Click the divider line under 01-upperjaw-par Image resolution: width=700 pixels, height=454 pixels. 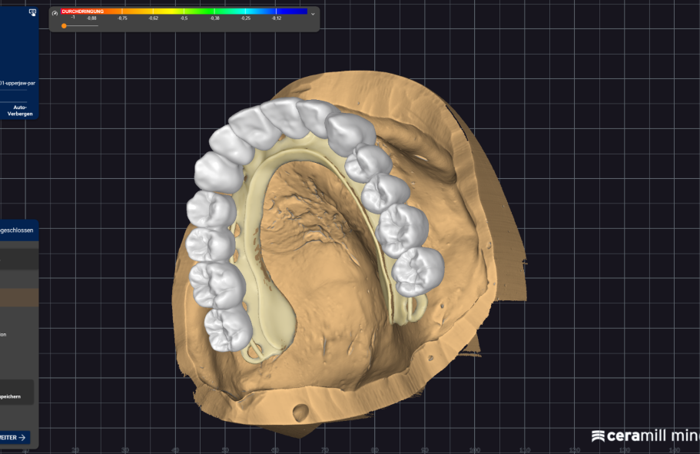click(13, 91)
